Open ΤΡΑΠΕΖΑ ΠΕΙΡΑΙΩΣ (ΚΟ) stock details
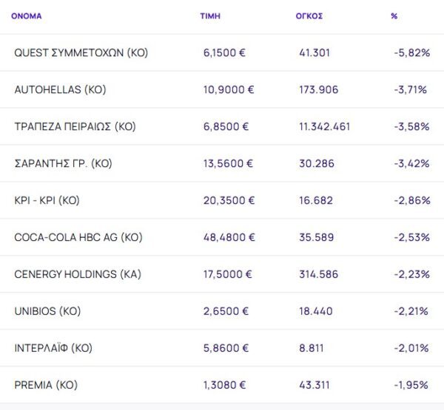The image size is (444, 410). tap(75, 126)
